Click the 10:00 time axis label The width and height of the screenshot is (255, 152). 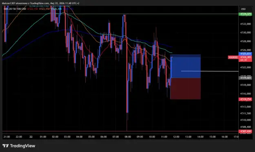tap(152, 137)
